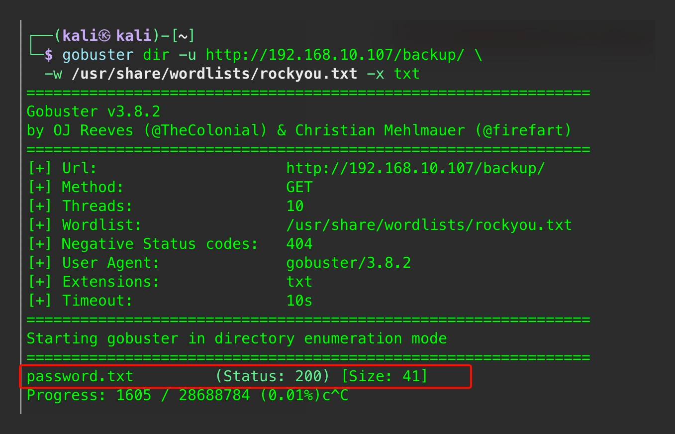Click the "(@firefart)" handle
The image size is (675, 434).
point(523,130)
